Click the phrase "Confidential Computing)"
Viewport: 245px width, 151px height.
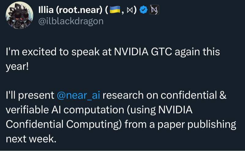click(x=59, y=124)
